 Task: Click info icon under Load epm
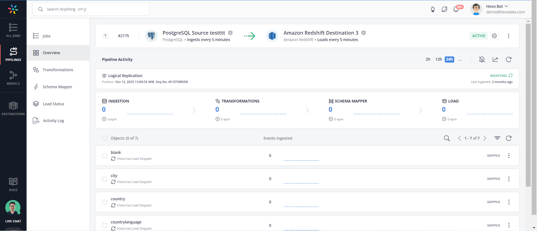(444, 119)
